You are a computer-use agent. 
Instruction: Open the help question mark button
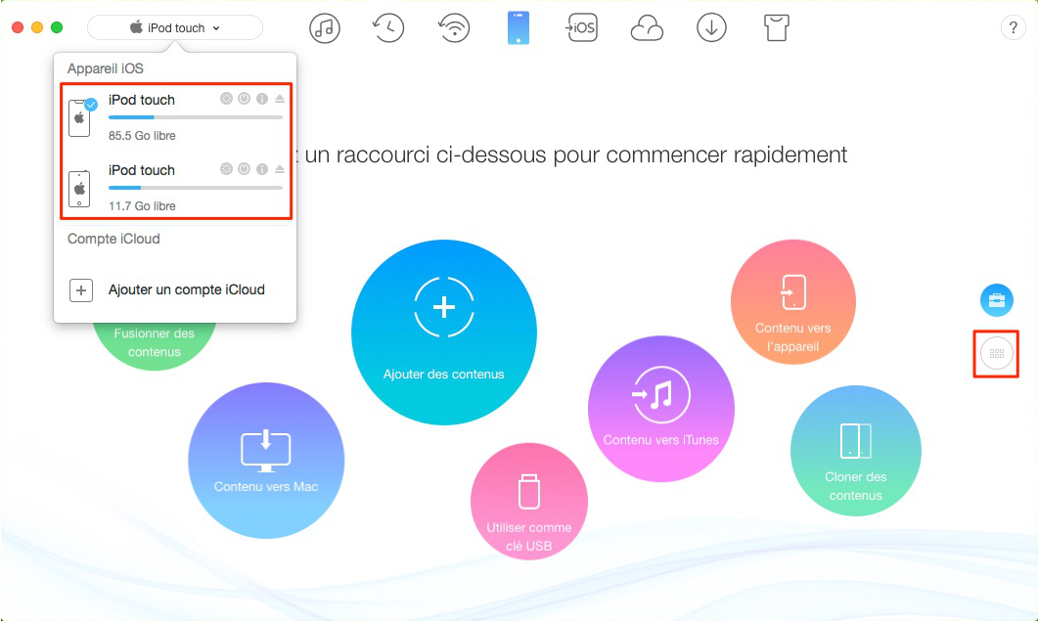coord(1013,27)
